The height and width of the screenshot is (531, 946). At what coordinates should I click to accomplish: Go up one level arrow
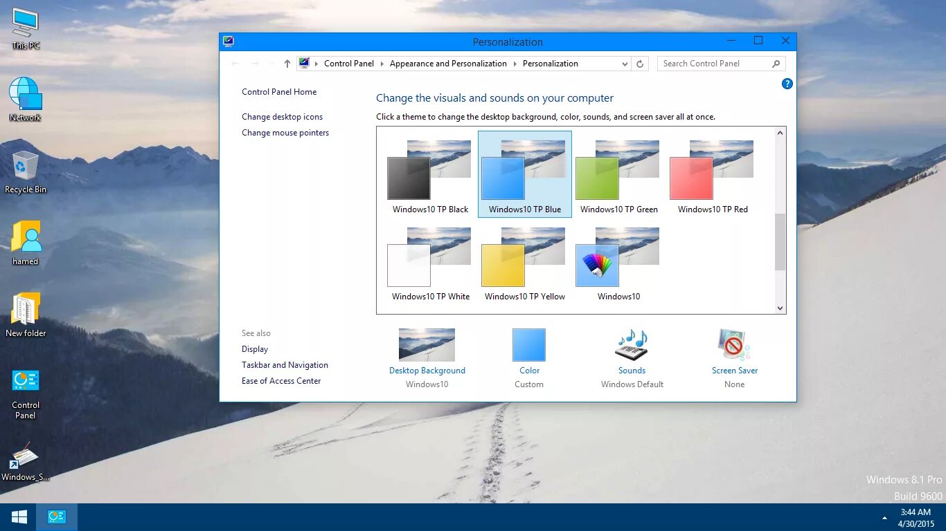287,64
